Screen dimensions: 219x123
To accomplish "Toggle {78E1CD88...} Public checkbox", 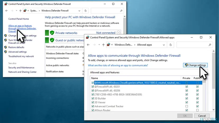I will click(x=197, y=94).
